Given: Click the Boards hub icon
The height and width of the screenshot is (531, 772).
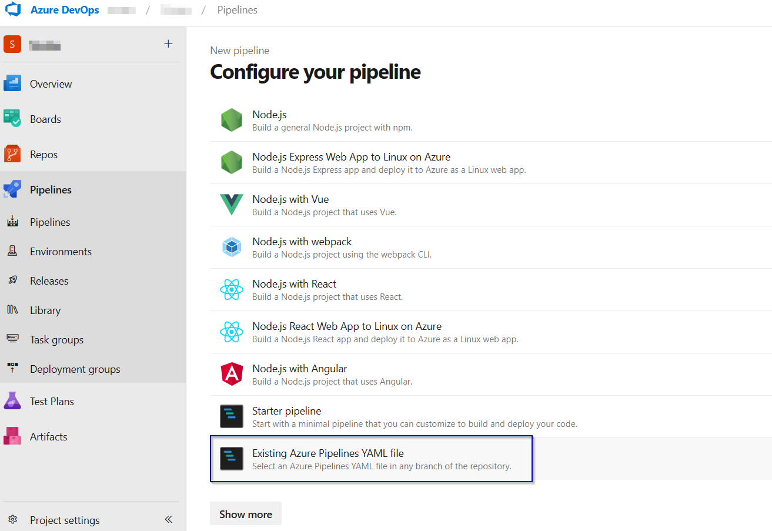Looking at the screenshot, I should tap(12, 119).
